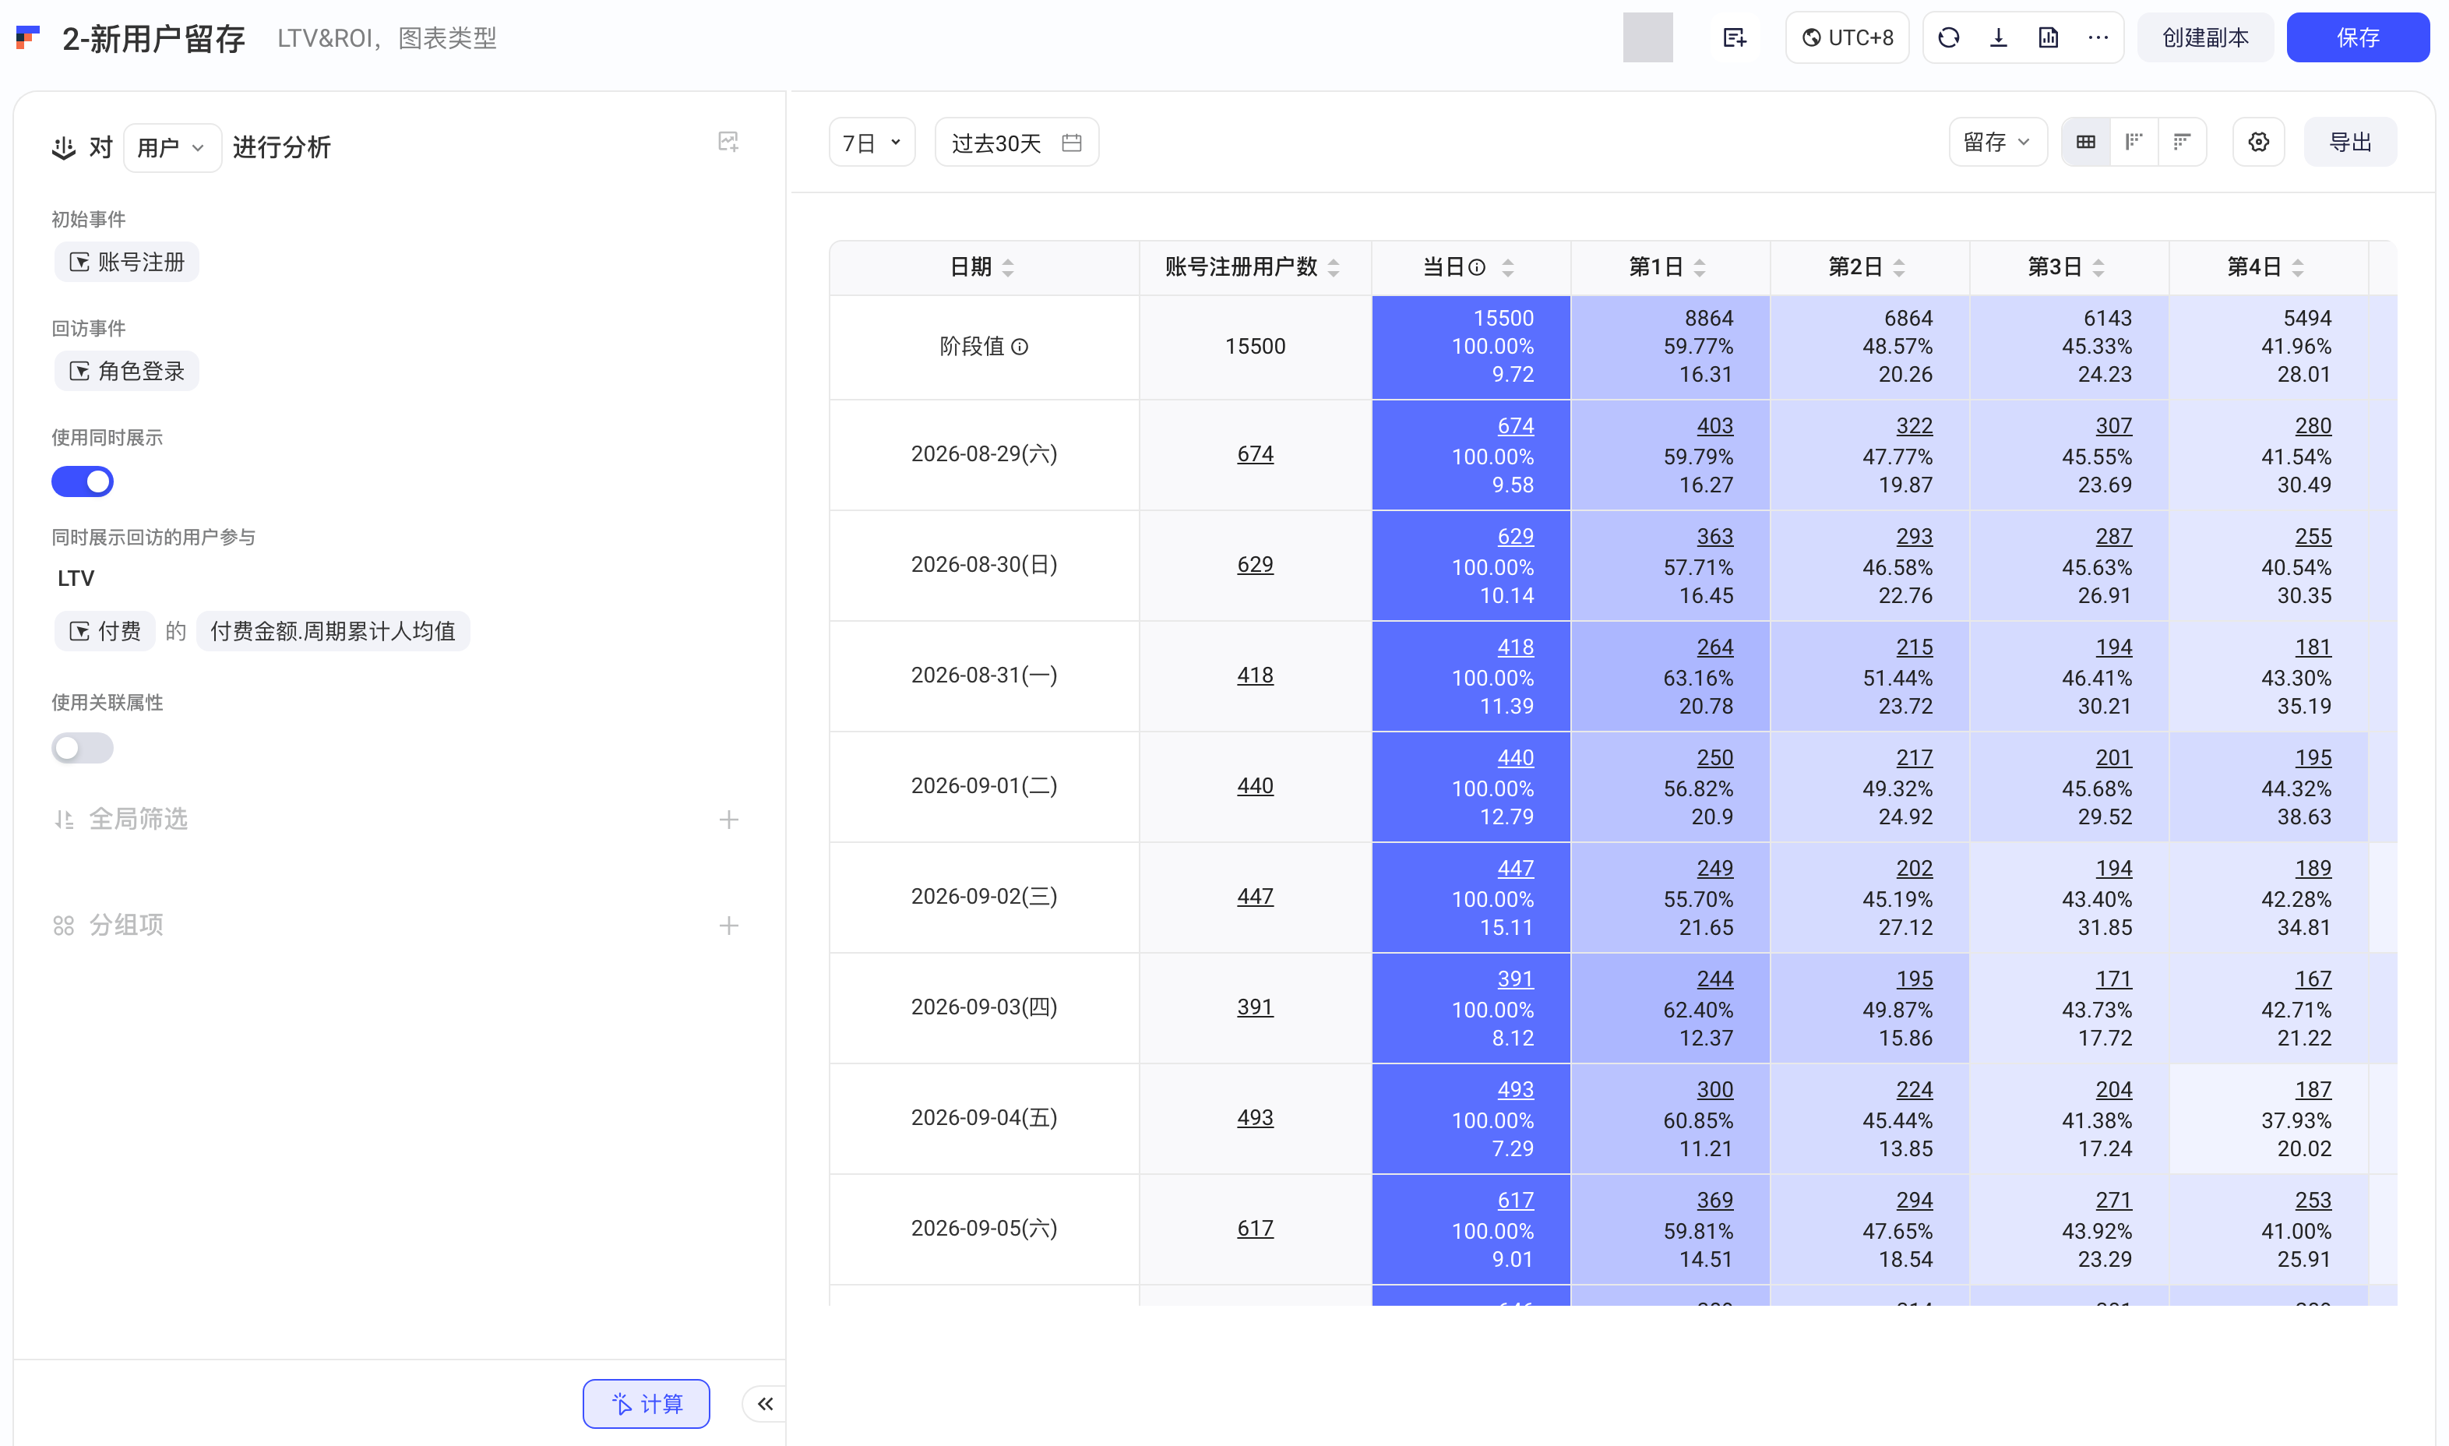Select the table grid view icon

2086,143
